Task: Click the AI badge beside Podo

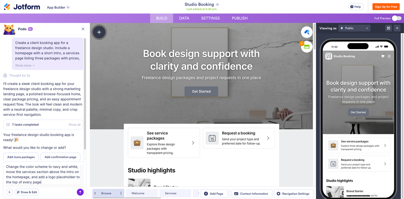Action: click(x=30, y=29)
